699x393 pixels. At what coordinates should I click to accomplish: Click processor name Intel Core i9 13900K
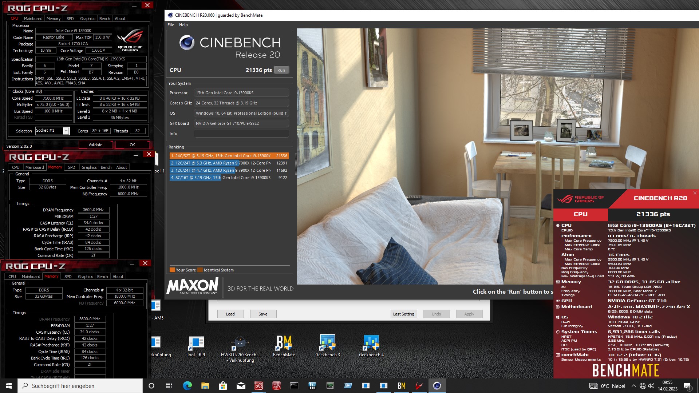[x=74, y=31]
